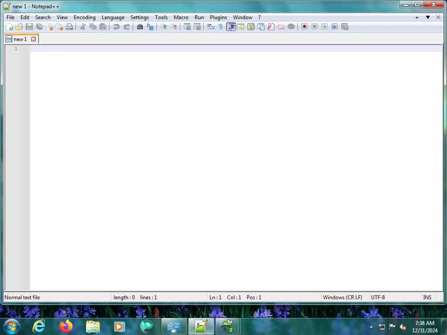Open the Windows Start orb
Image resolution: width=447 pixels, height=335 pixels.
[12, 326]
